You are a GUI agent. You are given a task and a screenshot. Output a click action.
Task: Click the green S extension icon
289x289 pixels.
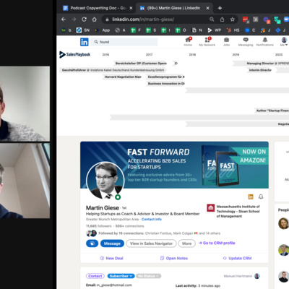pos(277,20)
